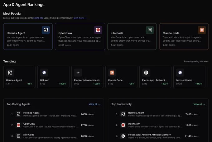The image size is (212, 142).
Task: Select Pieces.app: Ambient name in Trending
Action: 155,80
